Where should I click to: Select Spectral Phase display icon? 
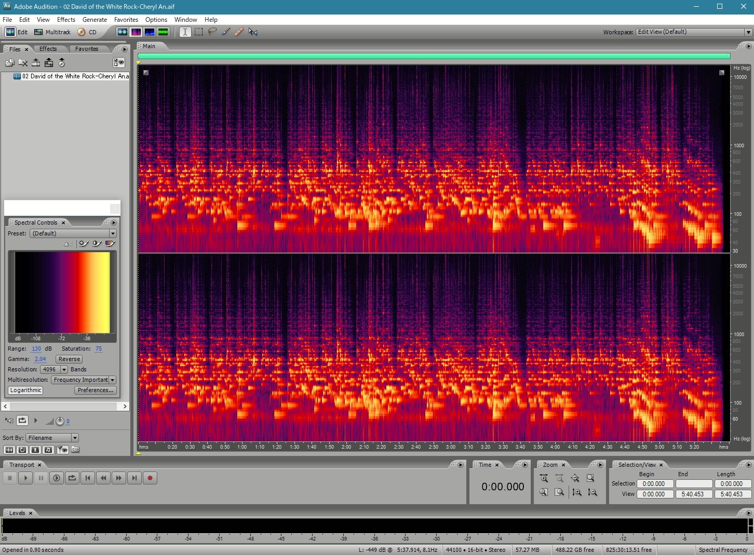tap(163, 32)
